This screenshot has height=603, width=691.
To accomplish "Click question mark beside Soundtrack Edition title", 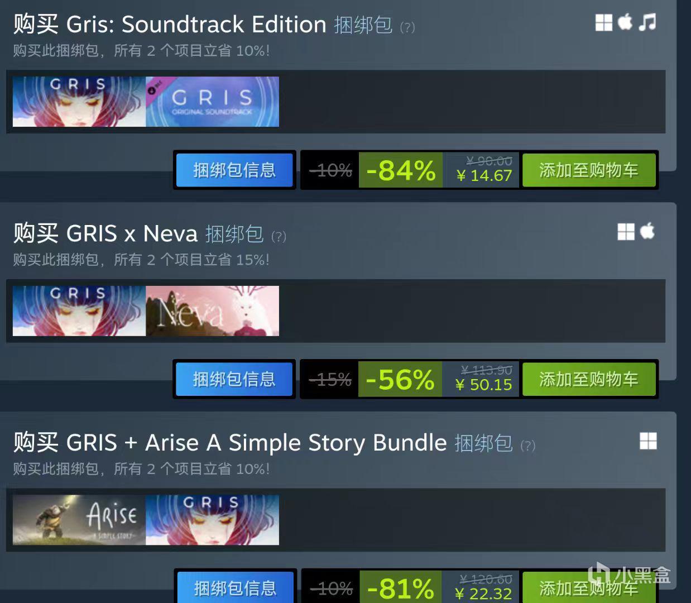I will [x=407, y=27].
